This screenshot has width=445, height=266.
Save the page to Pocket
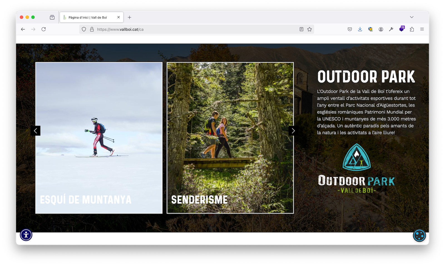click(x=350, y=29)
